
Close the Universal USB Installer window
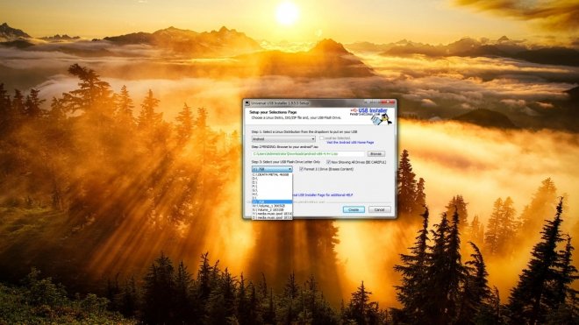pos(389,102)
